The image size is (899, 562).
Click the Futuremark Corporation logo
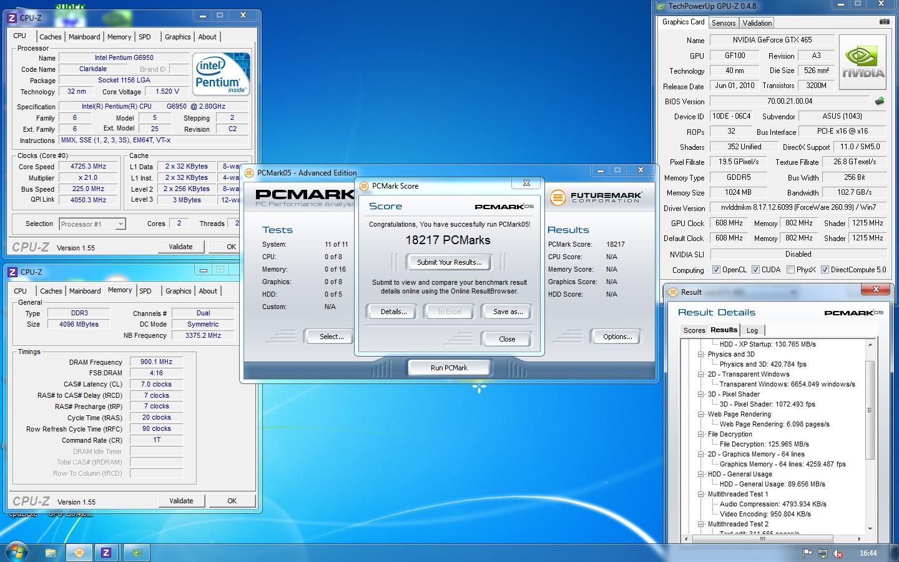(596, 197)
